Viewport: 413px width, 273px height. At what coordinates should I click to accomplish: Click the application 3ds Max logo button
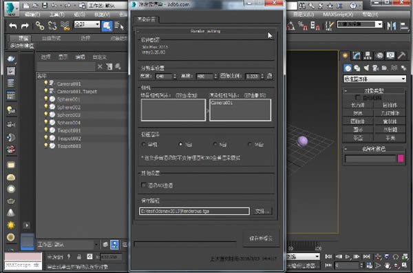[x=12, y=9]
